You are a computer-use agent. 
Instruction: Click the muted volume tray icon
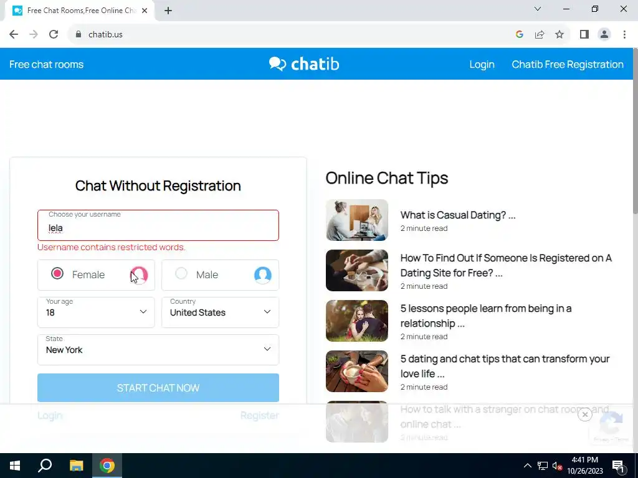click(x=558, y=466)
